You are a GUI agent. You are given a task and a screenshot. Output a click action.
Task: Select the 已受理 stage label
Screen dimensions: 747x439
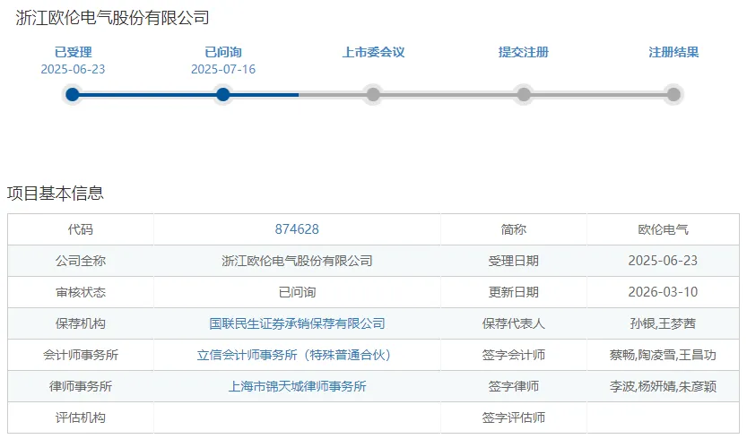[x=73, y=52]
